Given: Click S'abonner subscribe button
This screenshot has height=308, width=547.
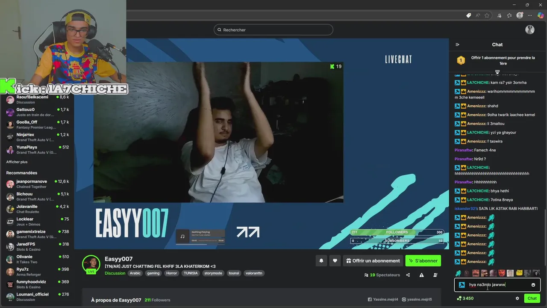Looking at the screenshot, I should pos(423,261).
